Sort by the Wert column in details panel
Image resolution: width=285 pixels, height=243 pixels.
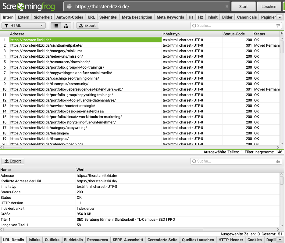(x=178, y=170)
